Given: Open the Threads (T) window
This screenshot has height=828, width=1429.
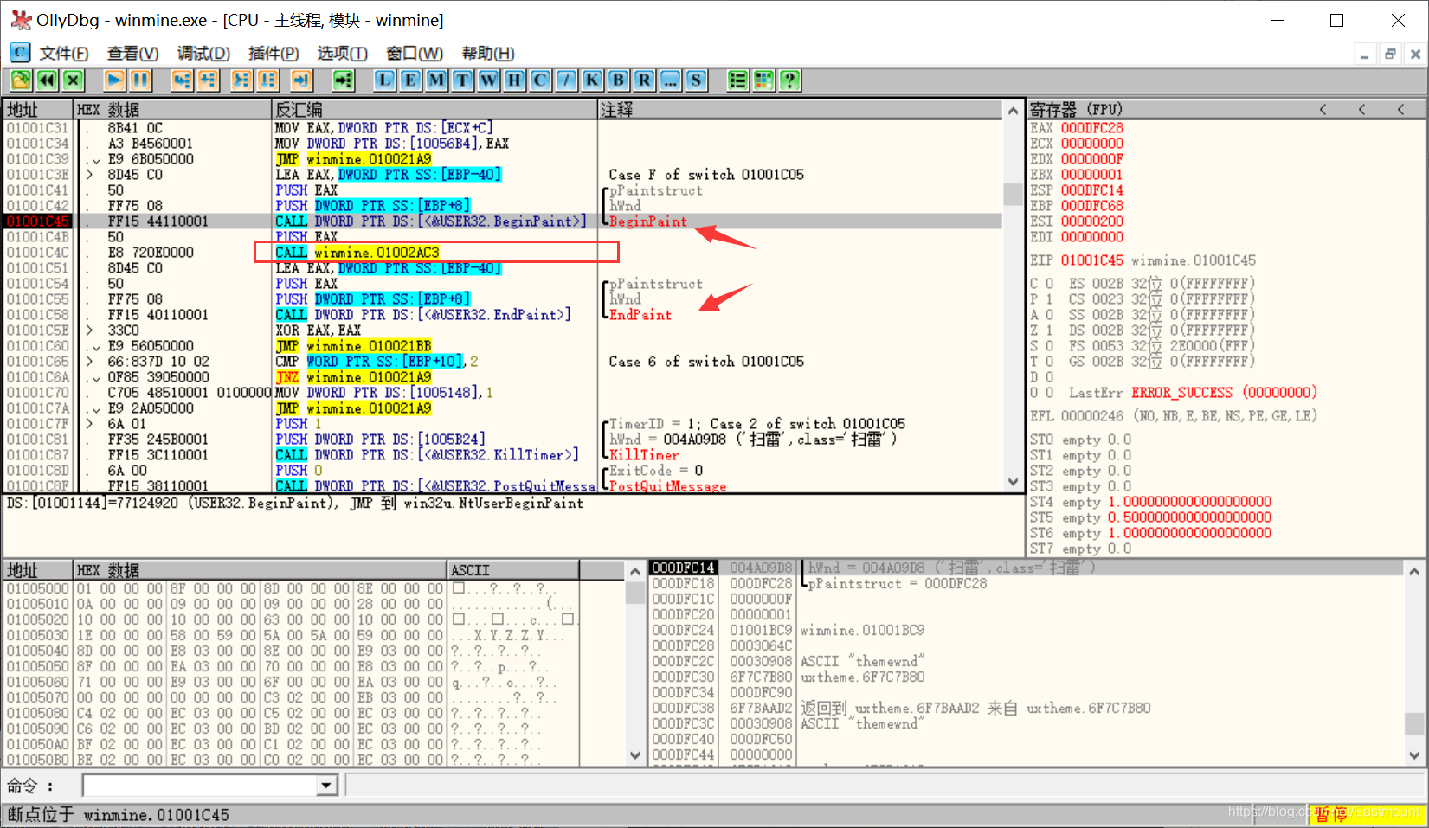Looking at the screenshot, I should pos(462,80).
